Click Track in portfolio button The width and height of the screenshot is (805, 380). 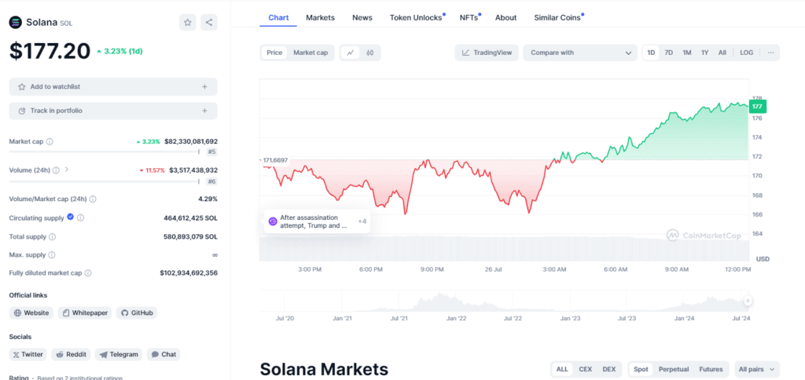click(113, 111)
